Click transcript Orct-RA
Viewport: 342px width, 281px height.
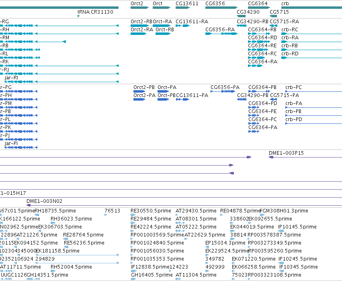point(162,26)
